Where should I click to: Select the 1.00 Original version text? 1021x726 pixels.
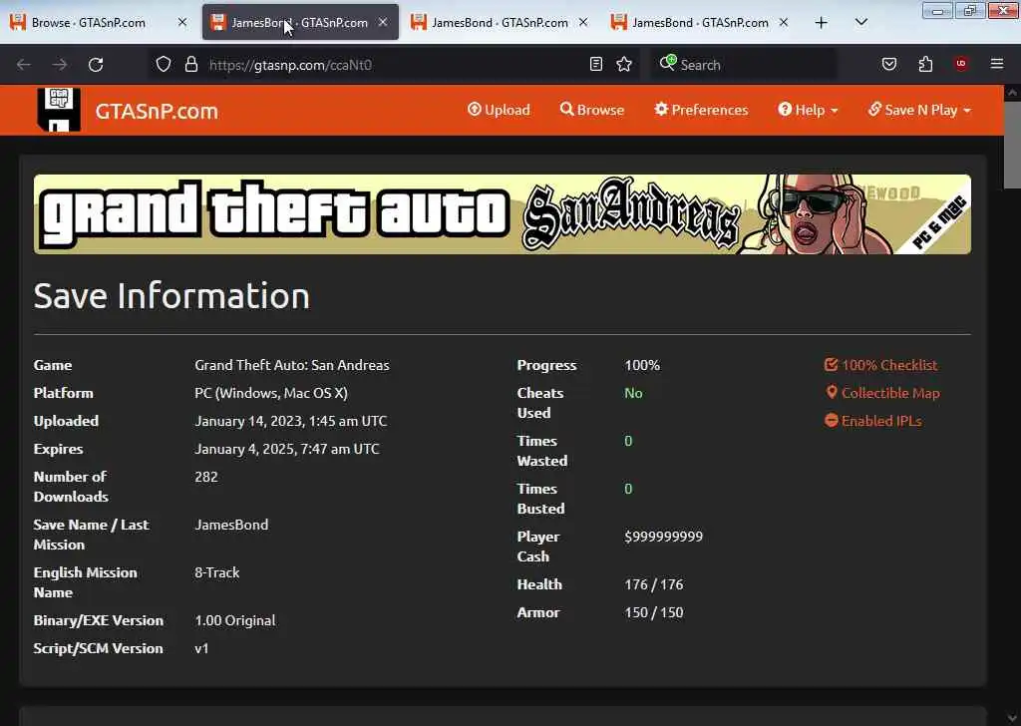point(235,620)
